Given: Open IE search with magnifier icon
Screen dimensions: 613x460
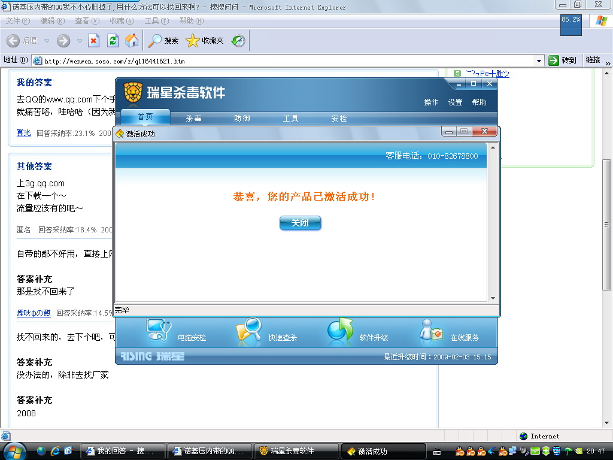Looking at the screenshot, I should pos(155,41).
